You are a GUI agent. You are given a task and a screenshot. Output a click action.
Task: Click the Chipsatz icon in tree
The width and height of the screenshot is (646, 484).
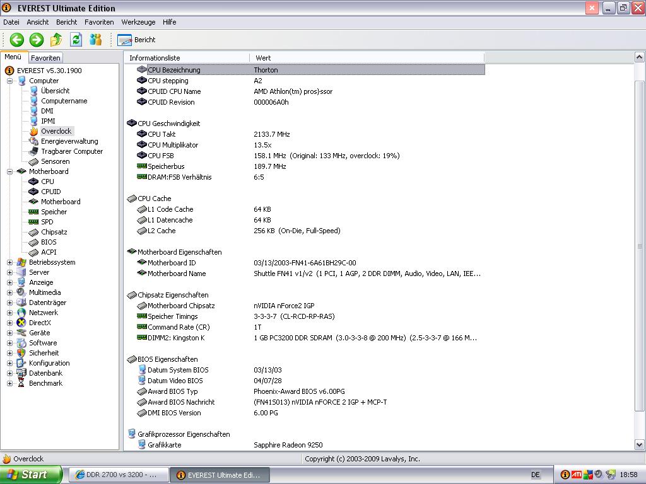point(33,232)
